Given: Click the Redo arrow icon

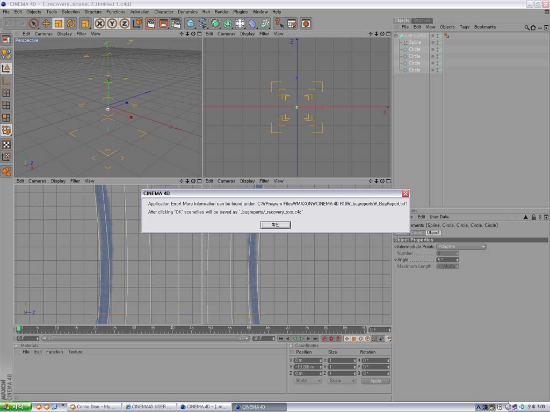Looking at the screenshot, I should [x=21, y=24].
